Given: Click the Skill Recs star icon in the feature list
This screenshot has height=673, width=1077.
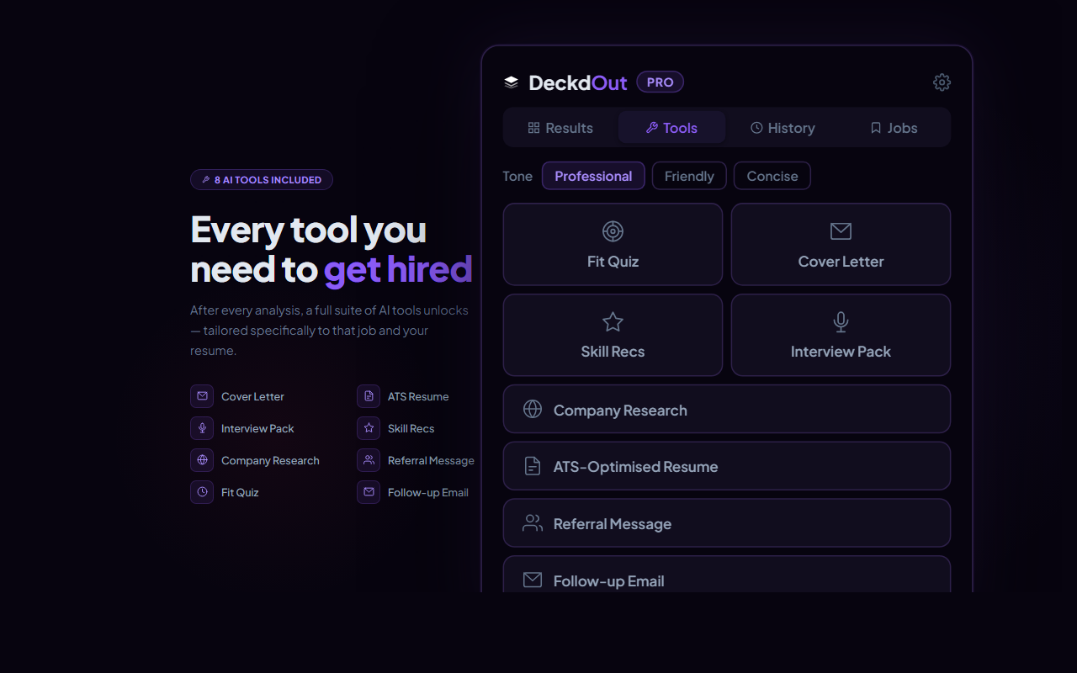Looking at the screenshot, I should [369, 428].
